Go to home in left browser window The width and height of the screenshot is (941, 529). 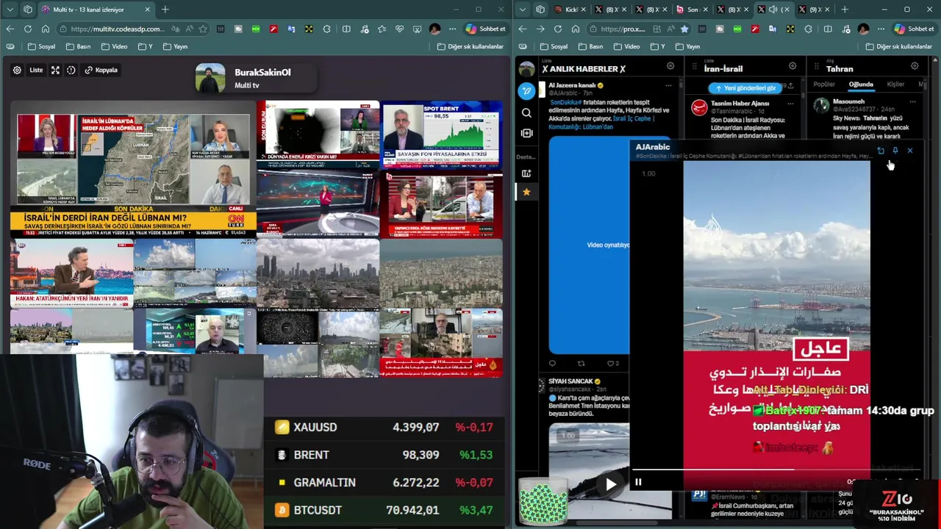(46, 29)
